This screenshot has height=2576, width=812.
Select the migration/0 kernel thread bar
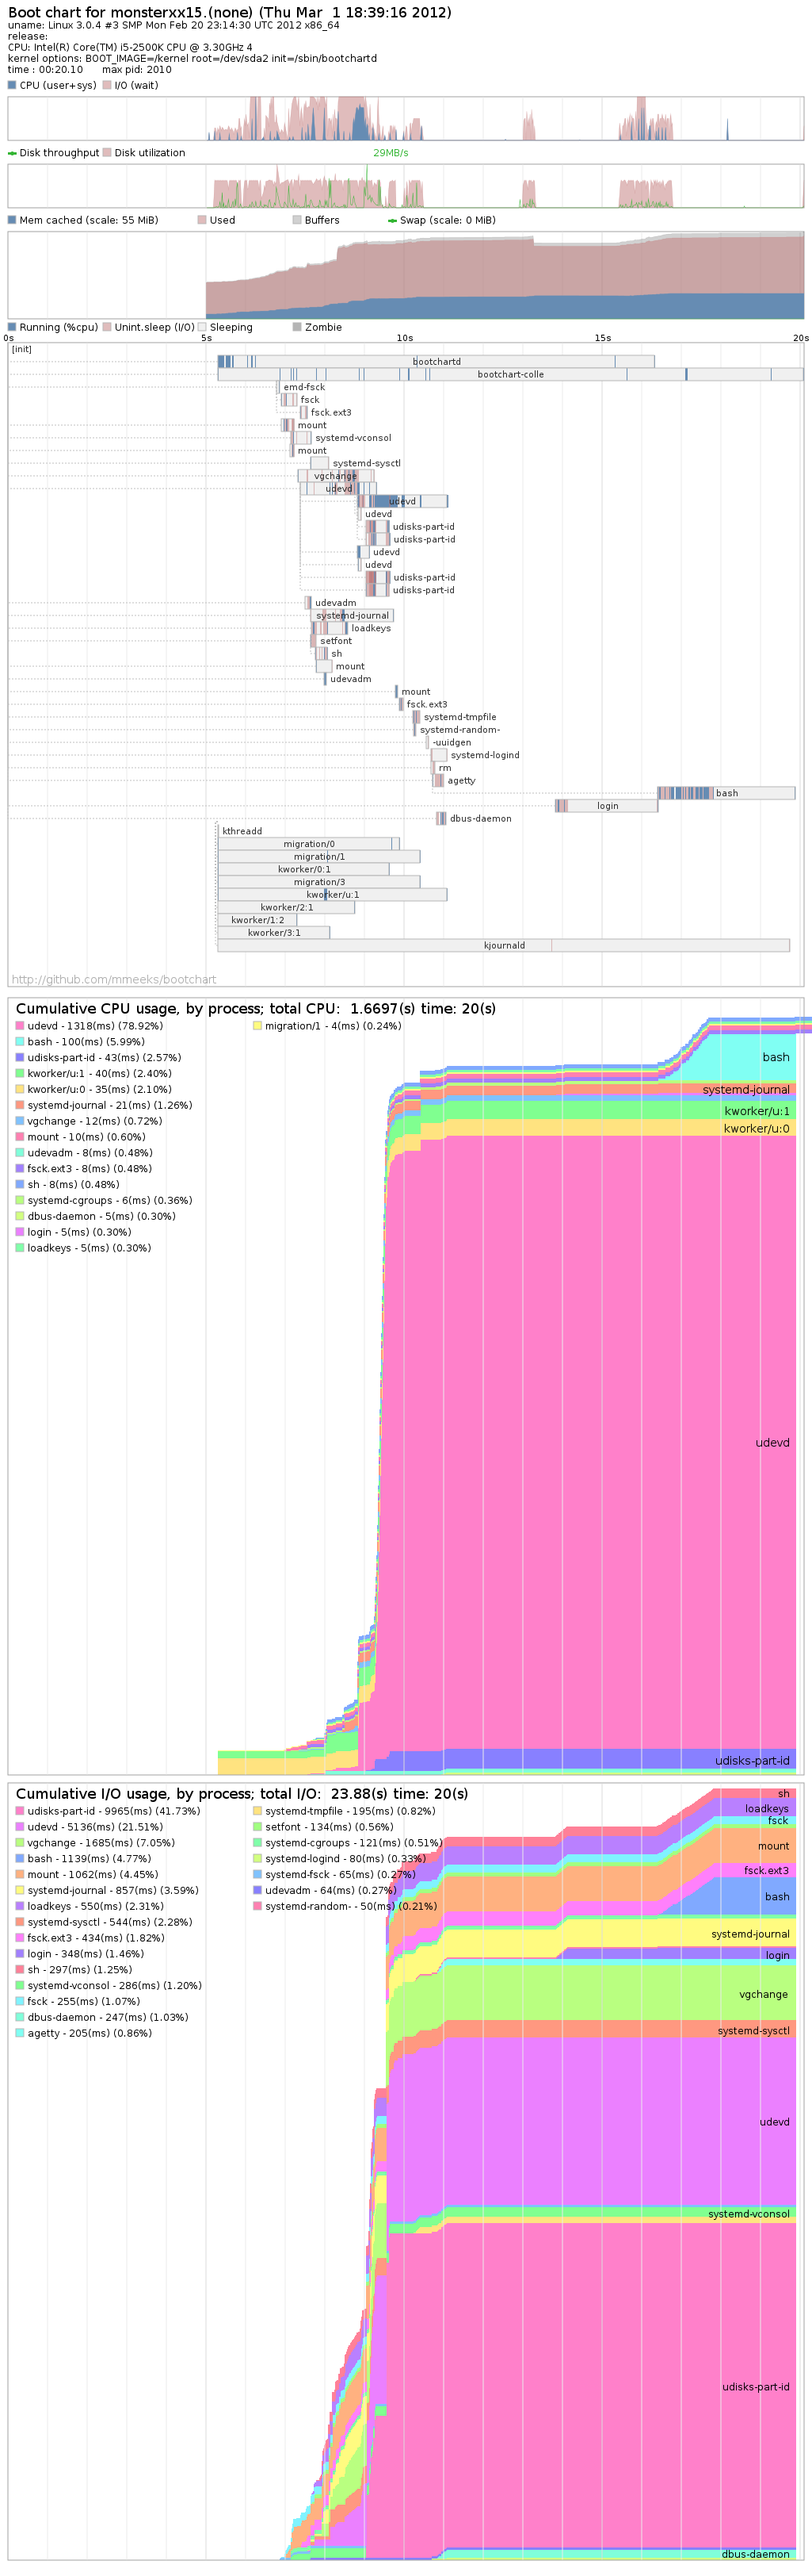[309, 844]
